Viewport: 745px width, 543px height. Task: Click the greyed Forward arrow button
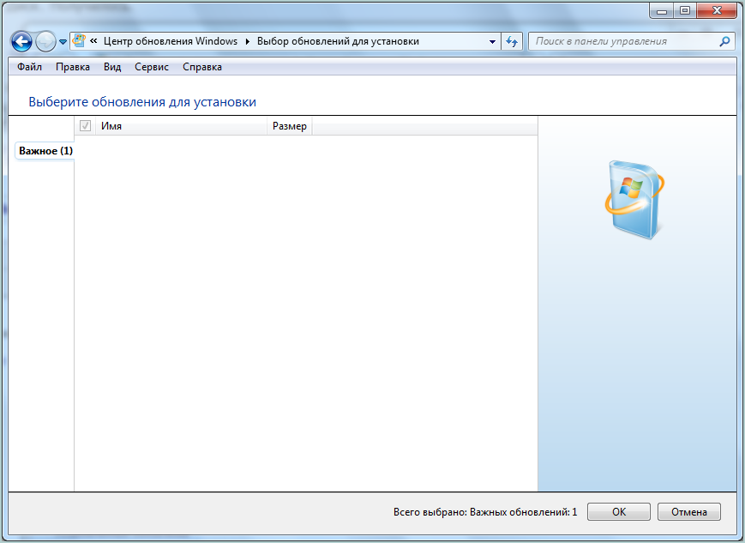pos(45,42)
